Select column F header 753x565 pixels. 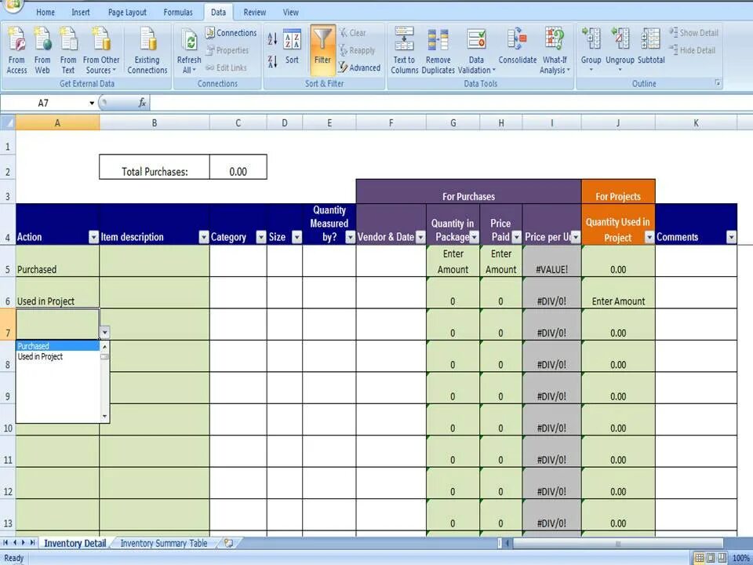(391, 123)
